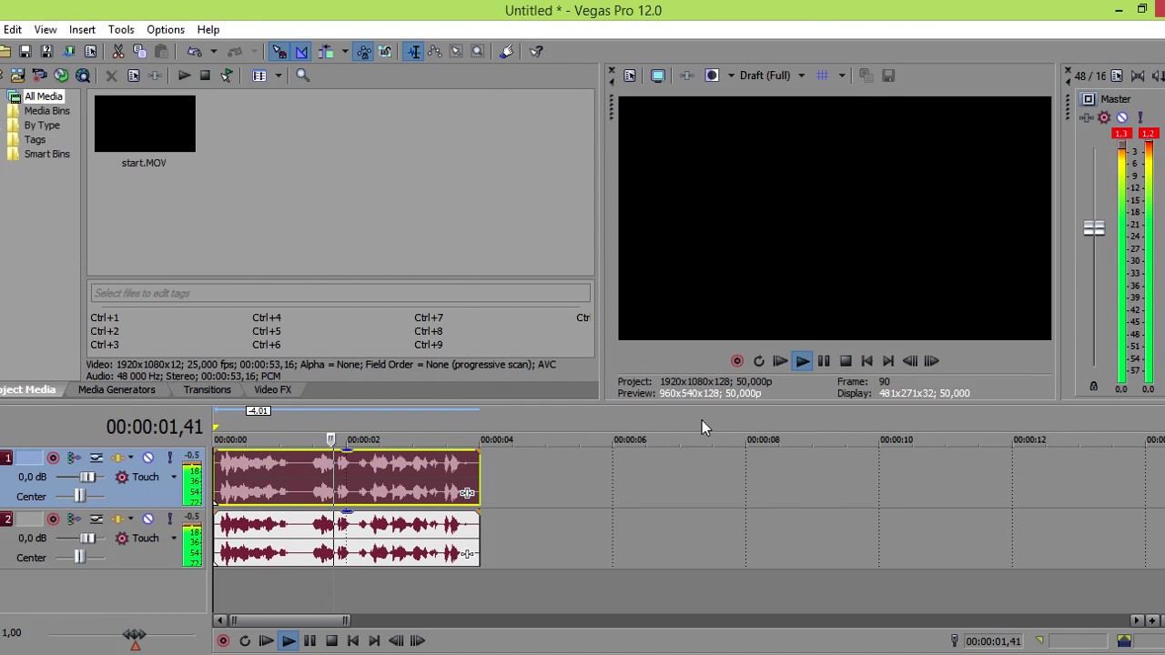
Task: Toggle Lock envelopes to events
Action: [x=363, y=52]
